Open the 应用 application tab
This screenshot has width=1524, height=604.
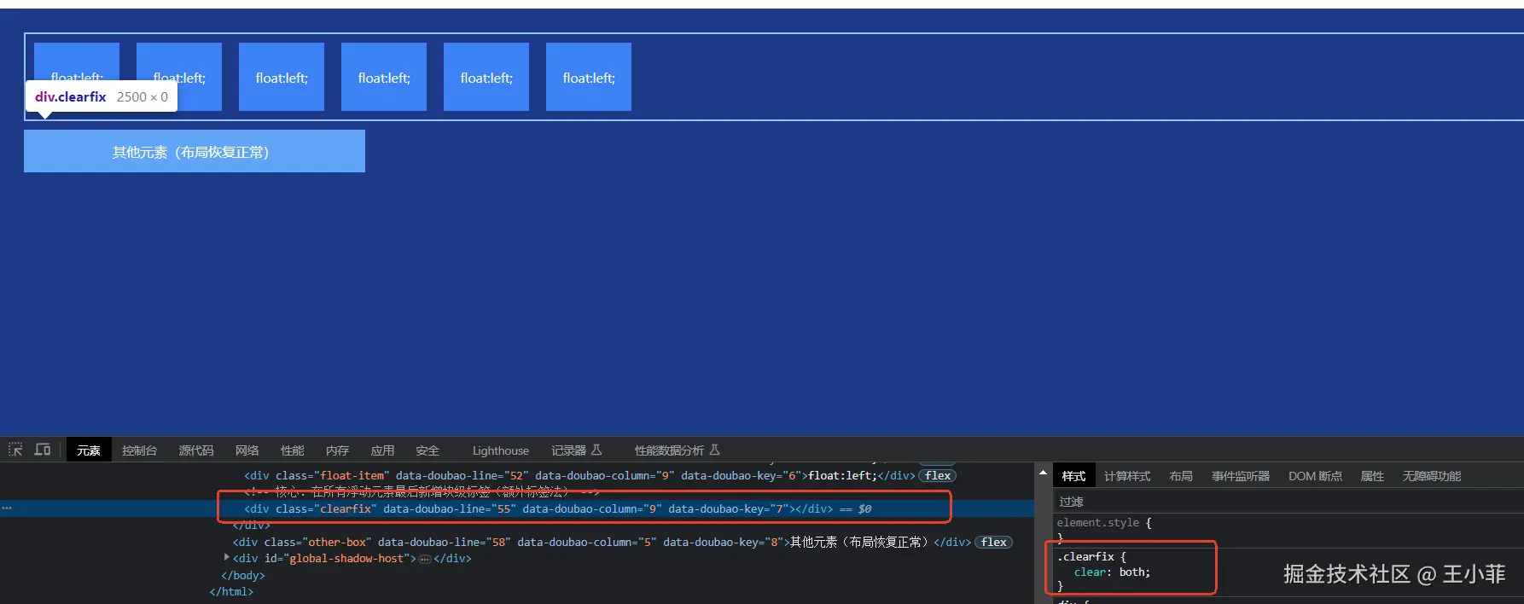click(383, 450)
